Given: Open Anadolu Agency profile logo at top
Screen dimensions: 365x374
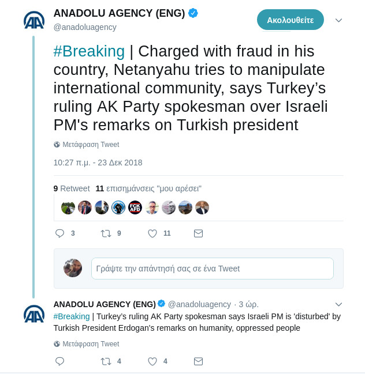Looking at the screenshot, I should 34,21.
